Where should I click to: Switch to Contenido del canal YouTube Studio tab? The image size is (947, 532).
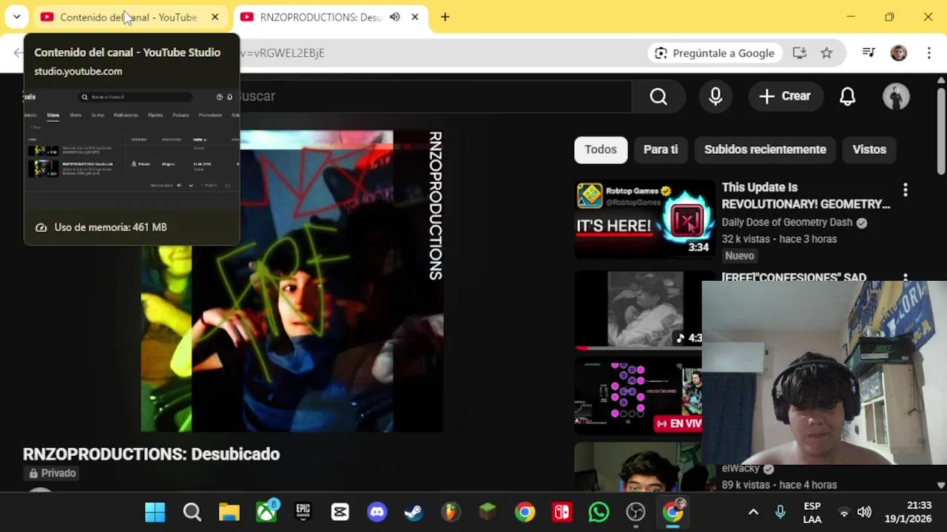click(x=129, y=17)
